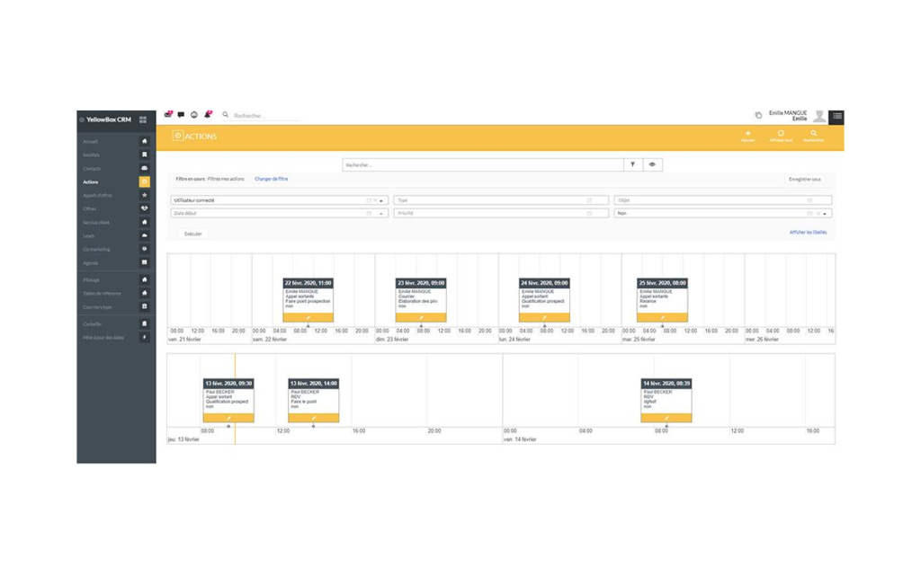Open the Accueil home icon in sidebar
The height and width of the screenshot is (575, 921).
tap(145, 141)
